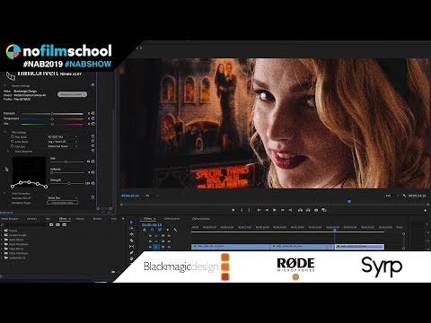The image size is (431, 323).
Task: Switch to the Markers tab
Action: tap(98, 219)
